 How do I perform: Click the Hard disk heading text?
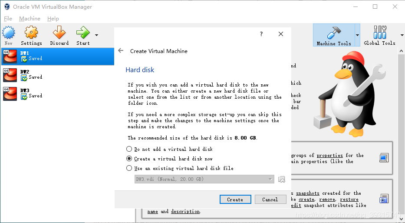pyautogui.click(x=140, y=70)
